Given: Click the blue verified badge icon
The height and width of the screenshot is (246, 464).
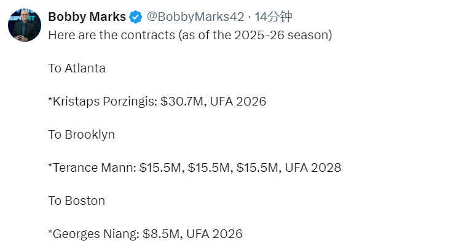Looking at the screenshot, I should pos(136,17).
